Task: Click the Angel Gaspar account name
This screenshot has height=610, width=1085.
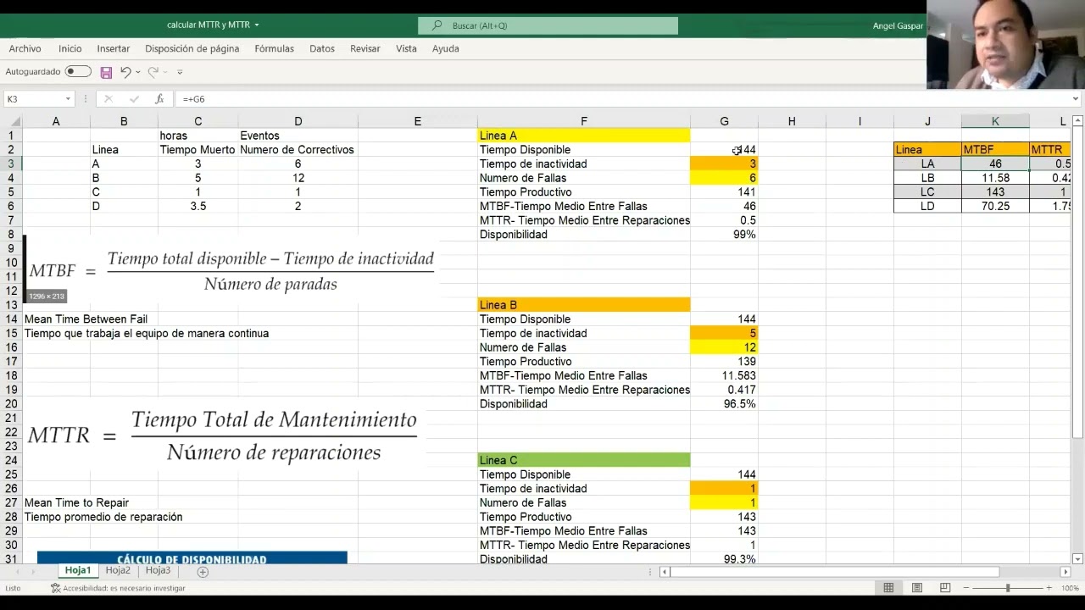Action: coord(898,25)
